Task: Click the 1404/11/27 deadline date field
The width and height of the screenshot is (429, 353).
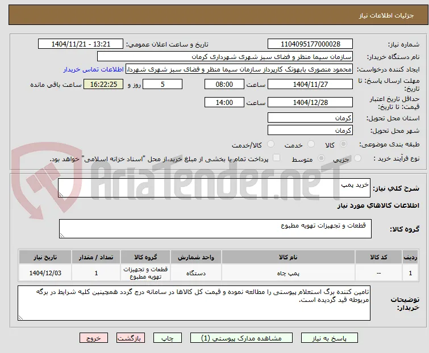Action: point(310,84)
